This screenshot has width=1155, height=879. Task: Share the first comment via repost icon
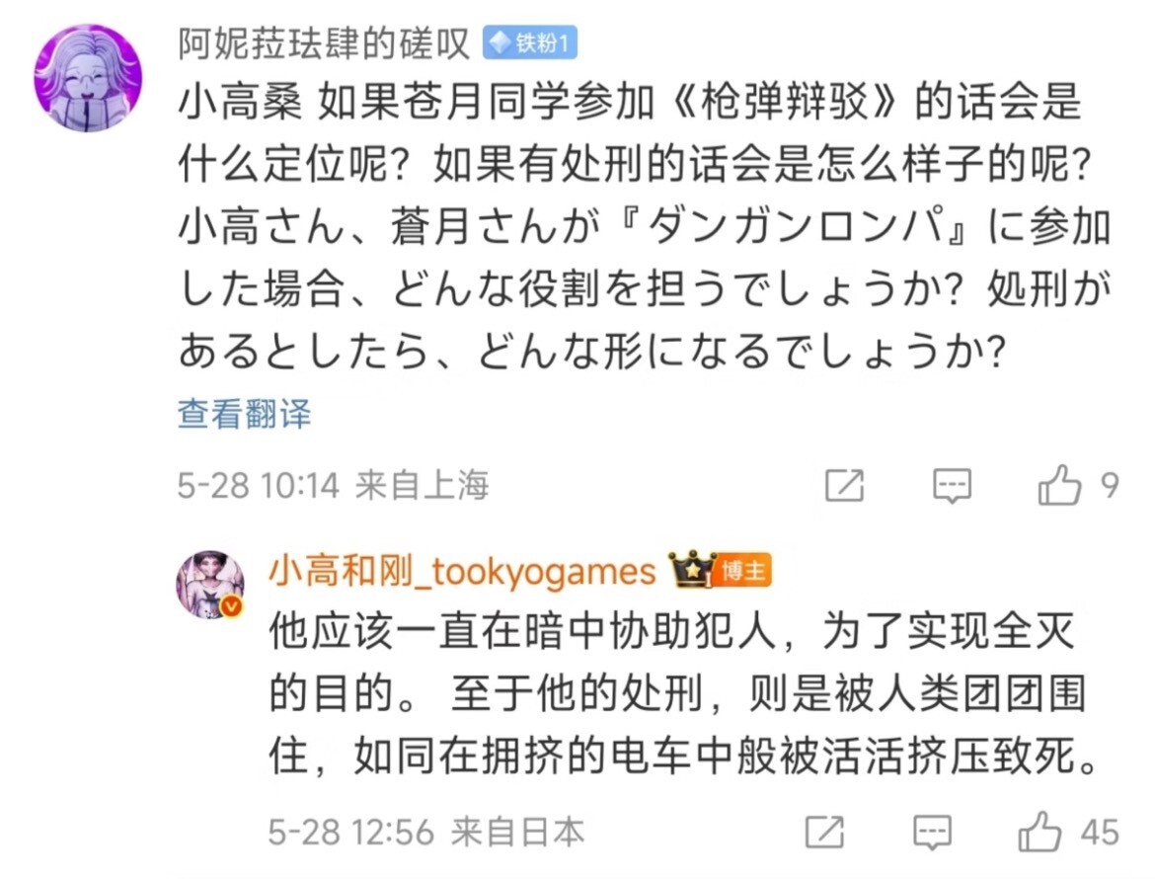[844, 486]
